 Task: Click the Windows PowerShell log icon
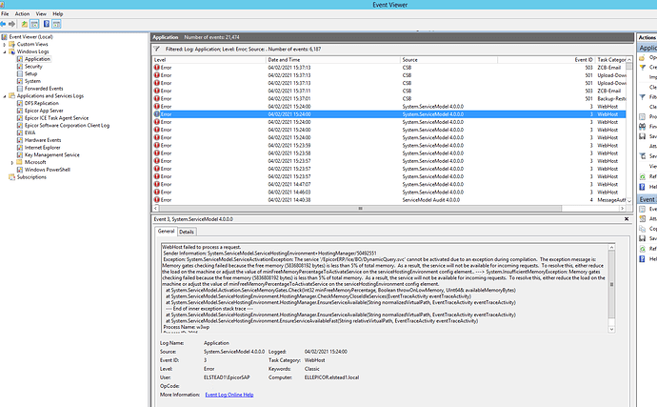click(20, 170)
